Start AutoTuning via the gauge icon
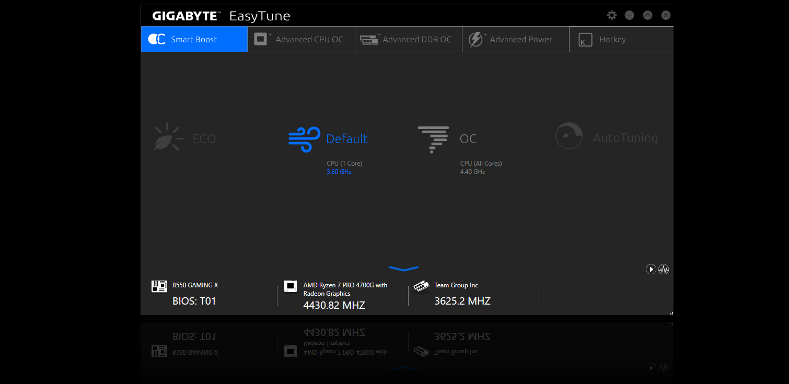Viewport: 789px width, 384px height. click(x=568, y=136)
